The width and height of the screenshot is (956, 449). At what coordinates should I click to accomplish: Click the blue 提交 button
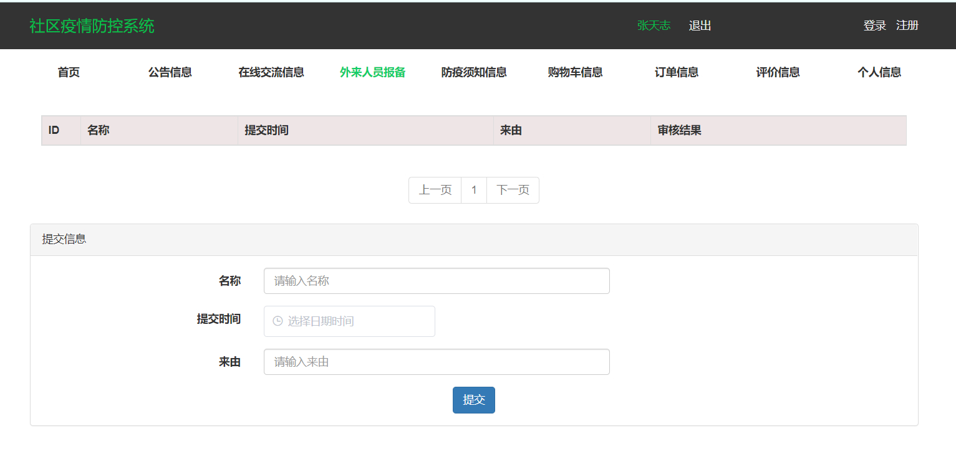(x=474, y=400)
